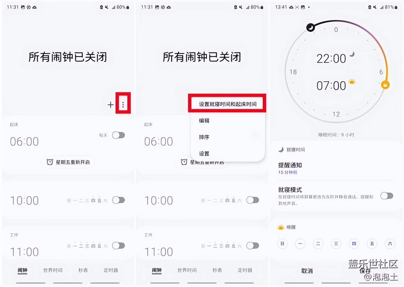Viewport: 404px width, 287px height.
Task: Select 三 as a wake-up repeat day
Action: [336, 244]
